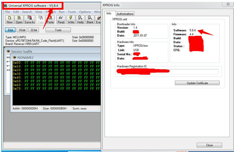This screenshot has width=234, height=152.
Task: Click the NONAME2 window chip icon
Action: [15, 57]
